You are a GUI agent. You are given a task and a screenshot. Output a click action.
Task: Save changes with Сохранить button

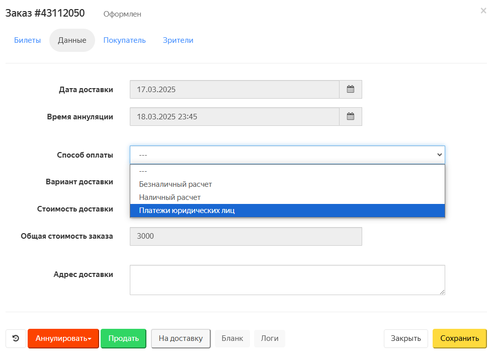(459, 338)
